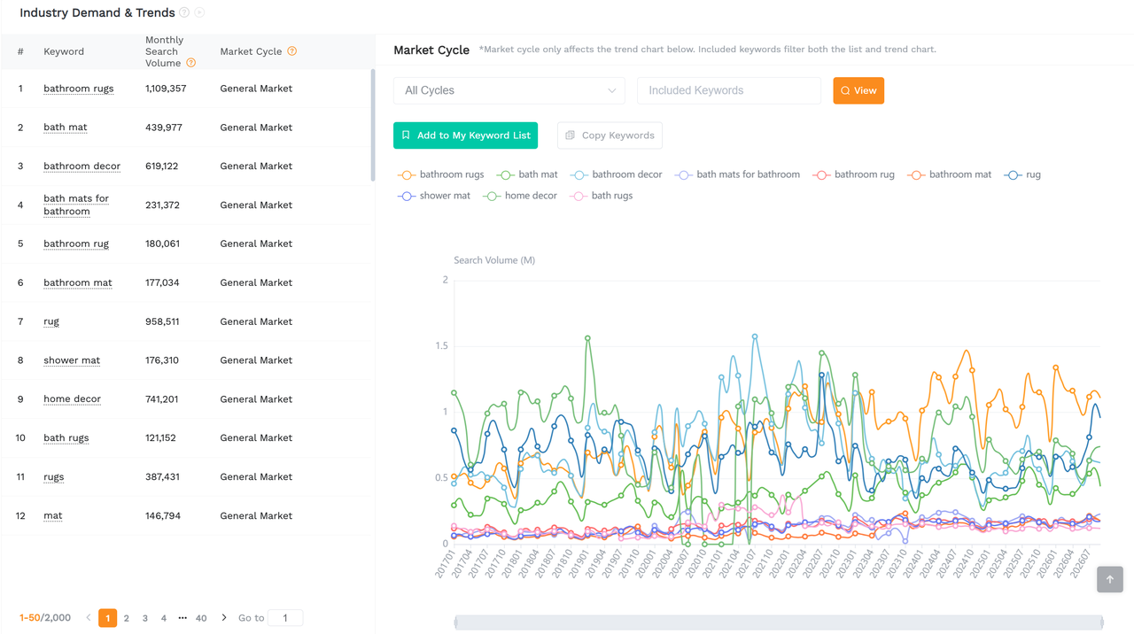Open the bath mat keyword link
1134x634 pixels.
66,128
